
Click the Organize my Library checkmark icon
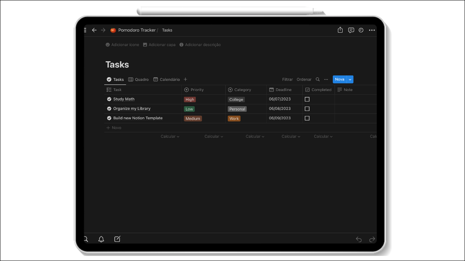click(109, 108)
